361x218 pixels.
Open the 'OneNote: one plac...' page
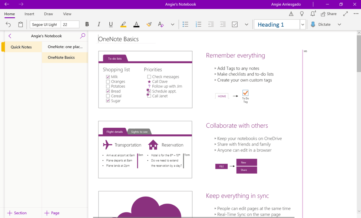point(65,47)
